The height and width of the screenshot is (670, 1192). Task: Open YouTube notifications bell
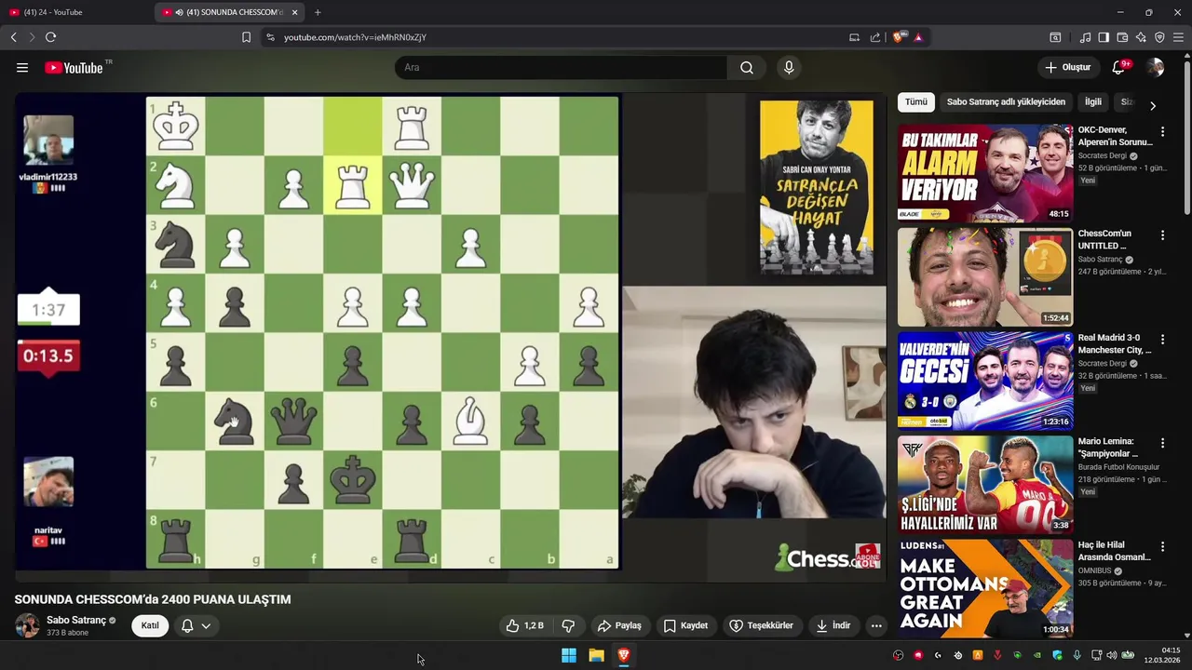click(x=1120, y=67)
